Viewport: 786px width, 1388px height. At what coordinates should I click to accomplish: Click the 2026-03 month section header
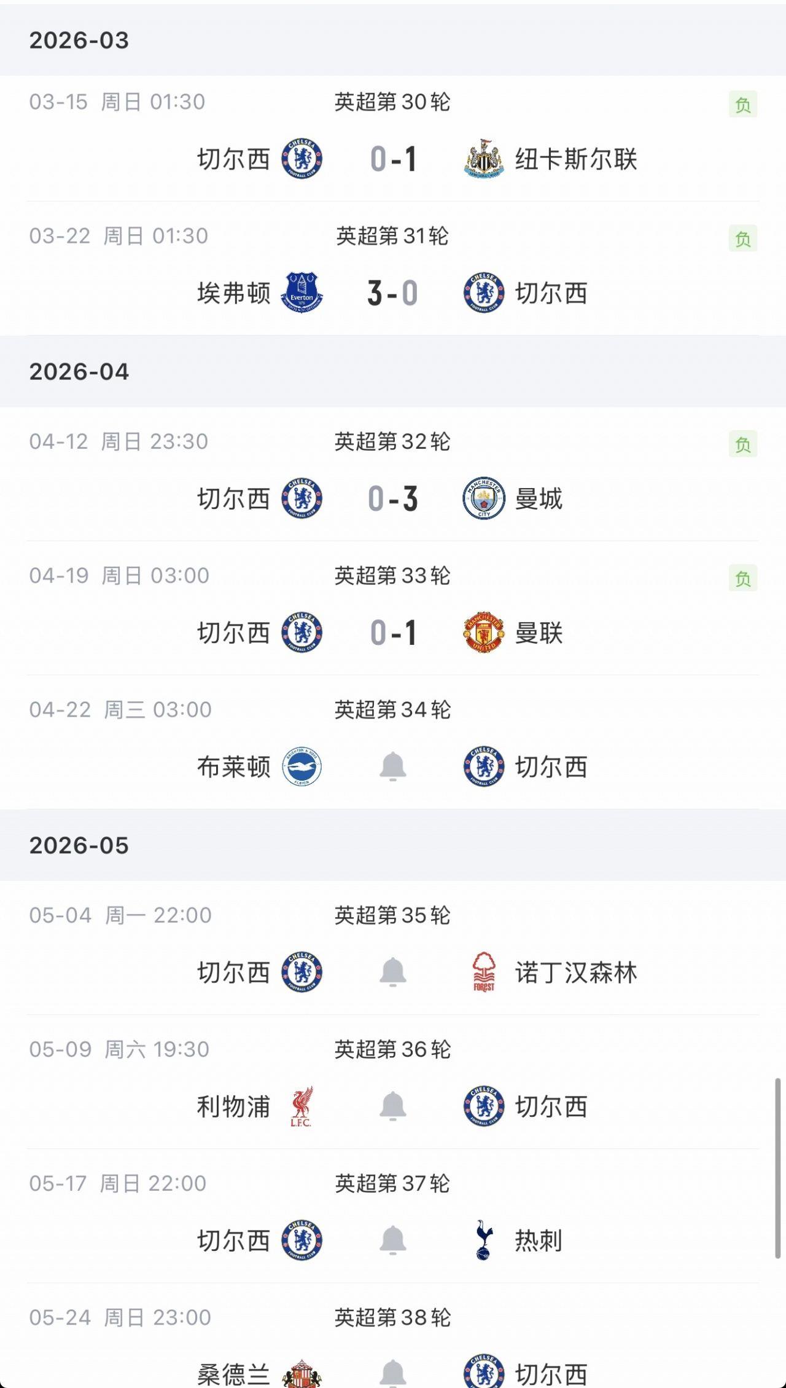point(79,41)
